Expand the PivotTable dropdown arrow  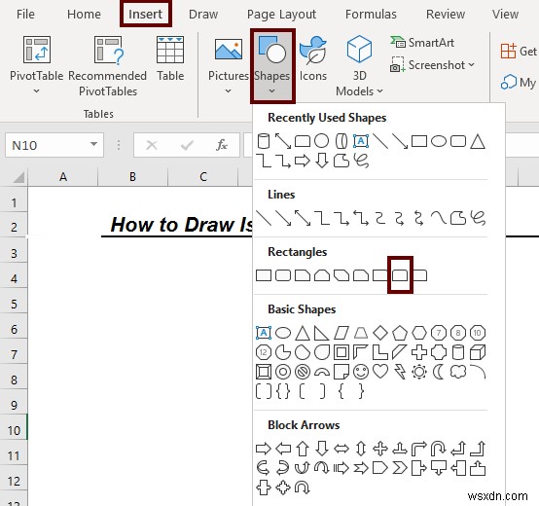coord(36,91)
